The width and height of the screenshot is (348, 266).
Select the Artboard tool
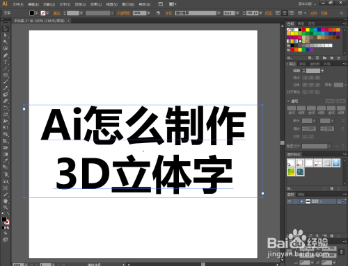pos(6,188)
